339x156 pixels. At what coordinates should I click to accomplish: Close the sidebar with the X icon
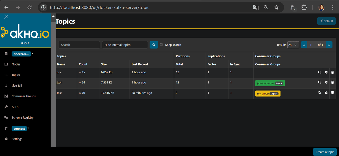[x=6, y=17]
